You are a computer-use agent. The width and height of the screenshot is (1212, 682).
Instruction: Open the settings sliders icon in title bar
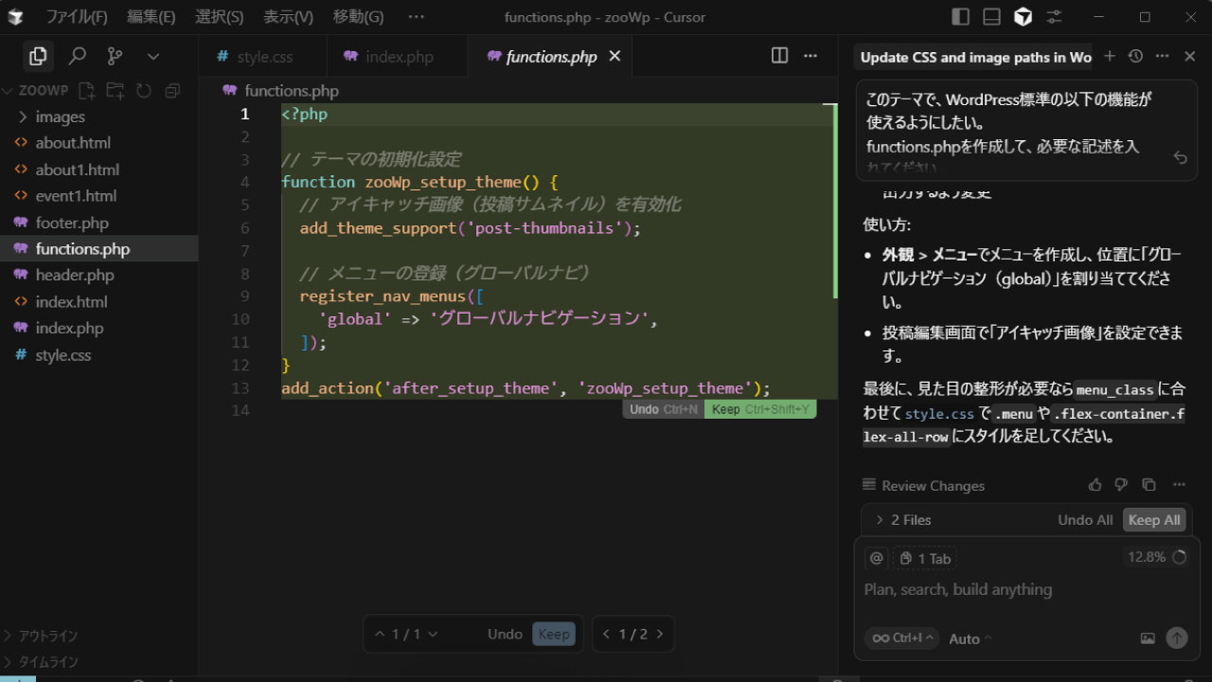click(x=1053, y=17)
